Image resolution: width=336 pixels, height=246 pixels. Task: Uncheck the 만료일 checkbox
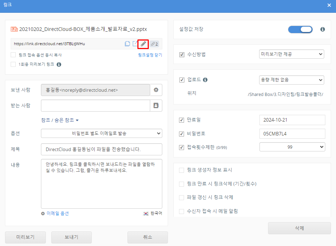click(182, 120)
